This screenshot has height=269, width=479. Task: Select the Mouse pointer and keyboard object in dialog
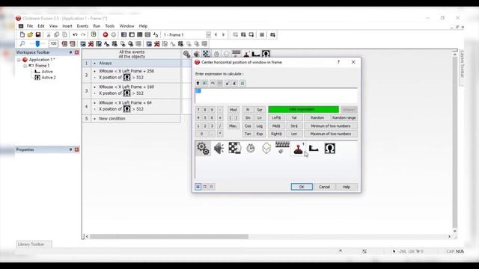click(x=282, y=148)
